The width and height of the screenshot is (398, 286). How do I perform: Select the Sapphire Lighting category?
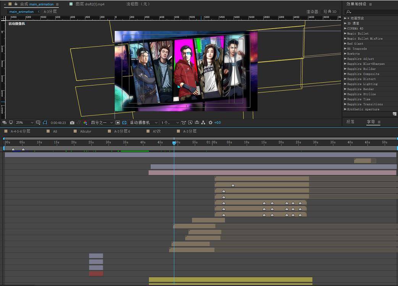point(362,84)
